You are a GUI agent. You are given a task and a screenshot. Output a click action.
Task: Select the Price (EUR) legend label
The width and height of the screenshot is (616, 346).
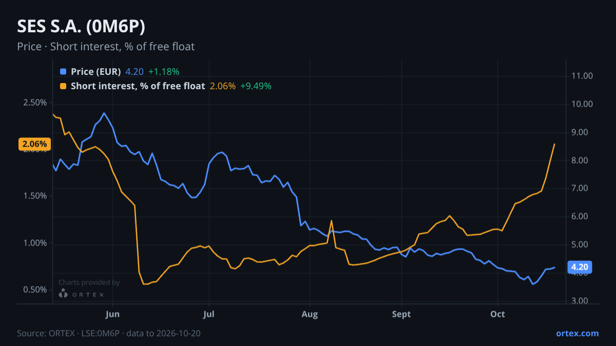pos(96,72)
